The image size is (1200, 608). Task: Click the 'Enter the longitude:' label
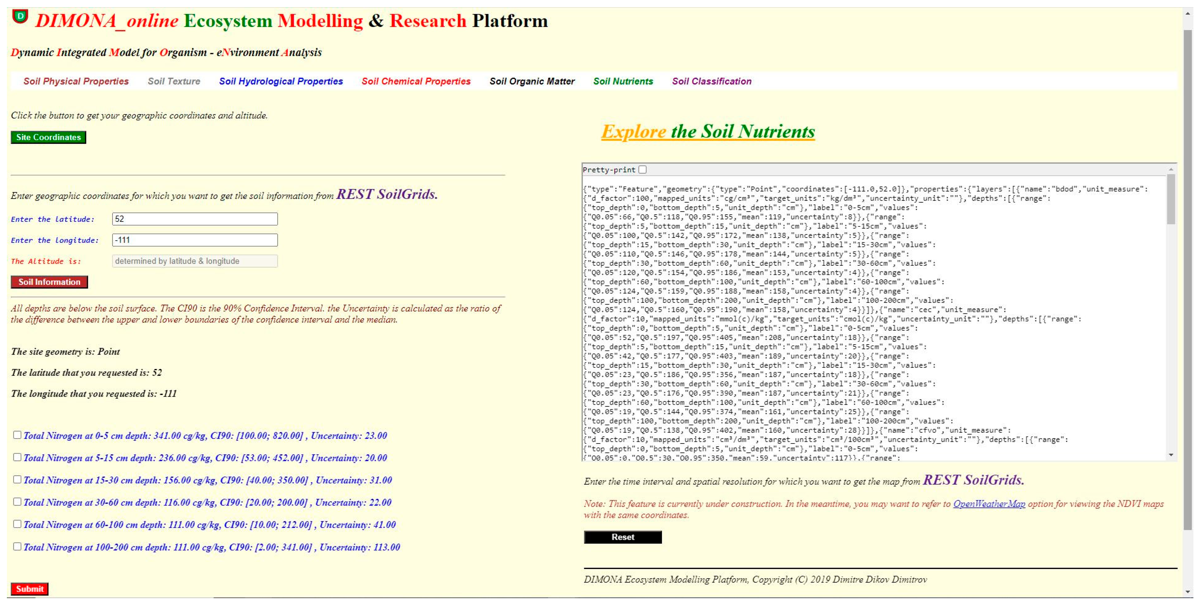[55, 240]
